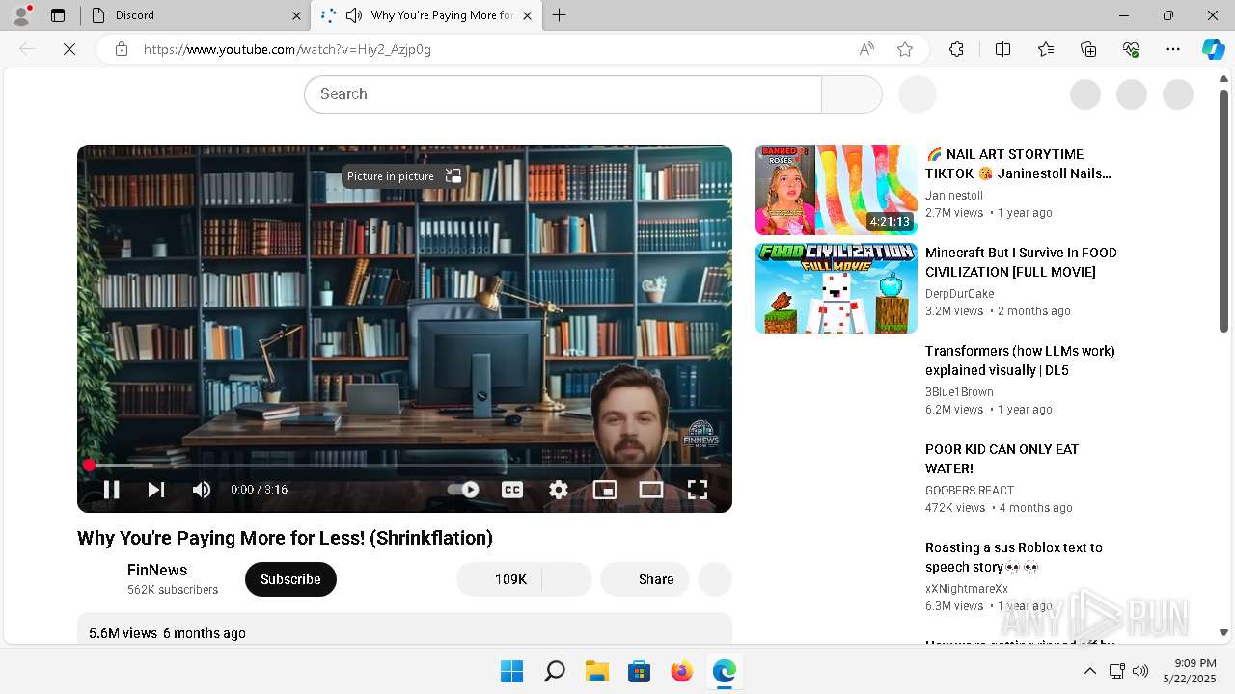Enter fullscreen video mode
This screenshot has height=694, width=1235.
(x=698, y=490)
